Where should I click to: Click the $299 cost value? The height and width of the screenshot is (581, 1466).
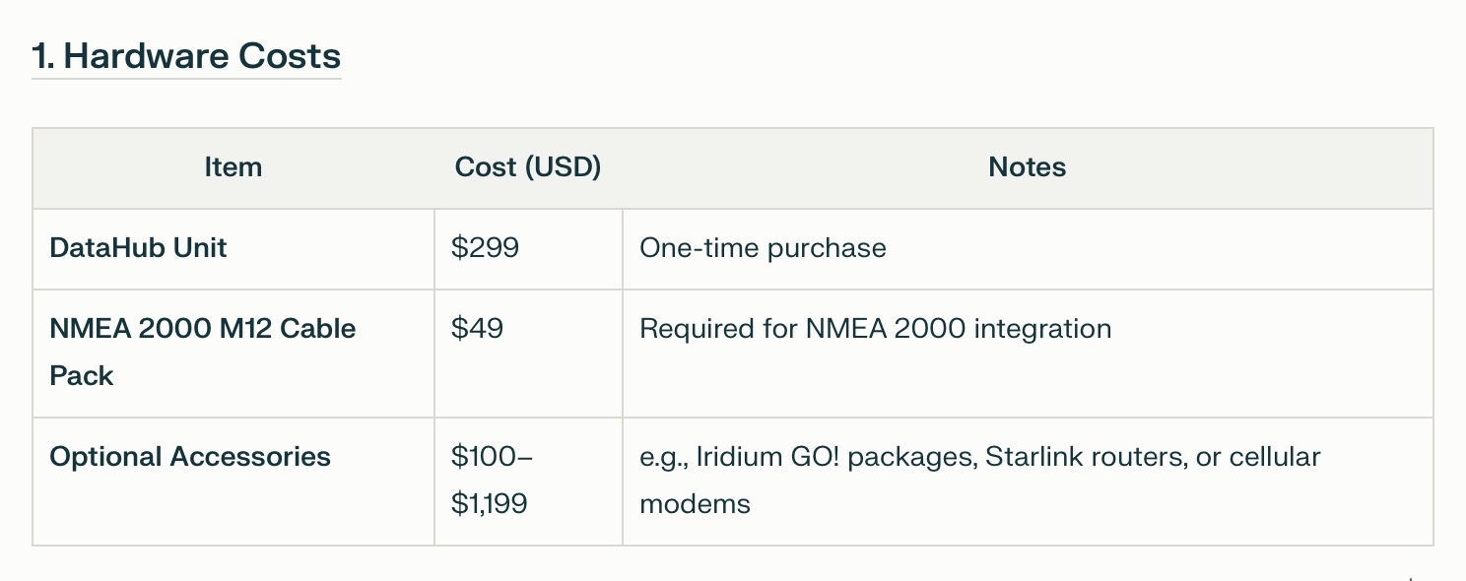pyautogui.click(x=485, y=247)
